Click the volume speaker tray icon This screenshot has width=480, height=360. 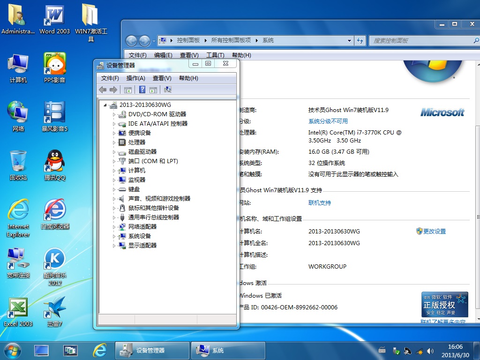click(x=430, y=351)
